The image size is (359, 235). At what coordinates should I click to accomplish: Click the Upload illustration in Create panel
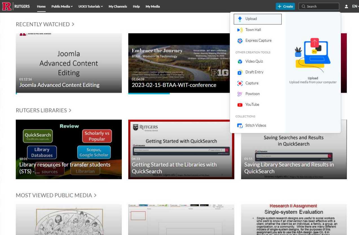click(313, 55)
